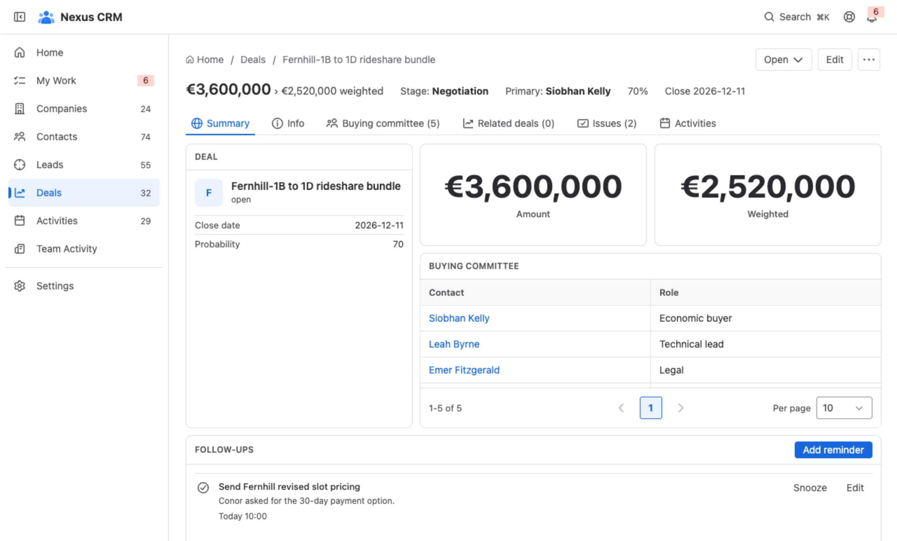The height and width of the screenshot is (541, 897).
Task: Open the help lifebuoy icon
Action: pos(849,17)
